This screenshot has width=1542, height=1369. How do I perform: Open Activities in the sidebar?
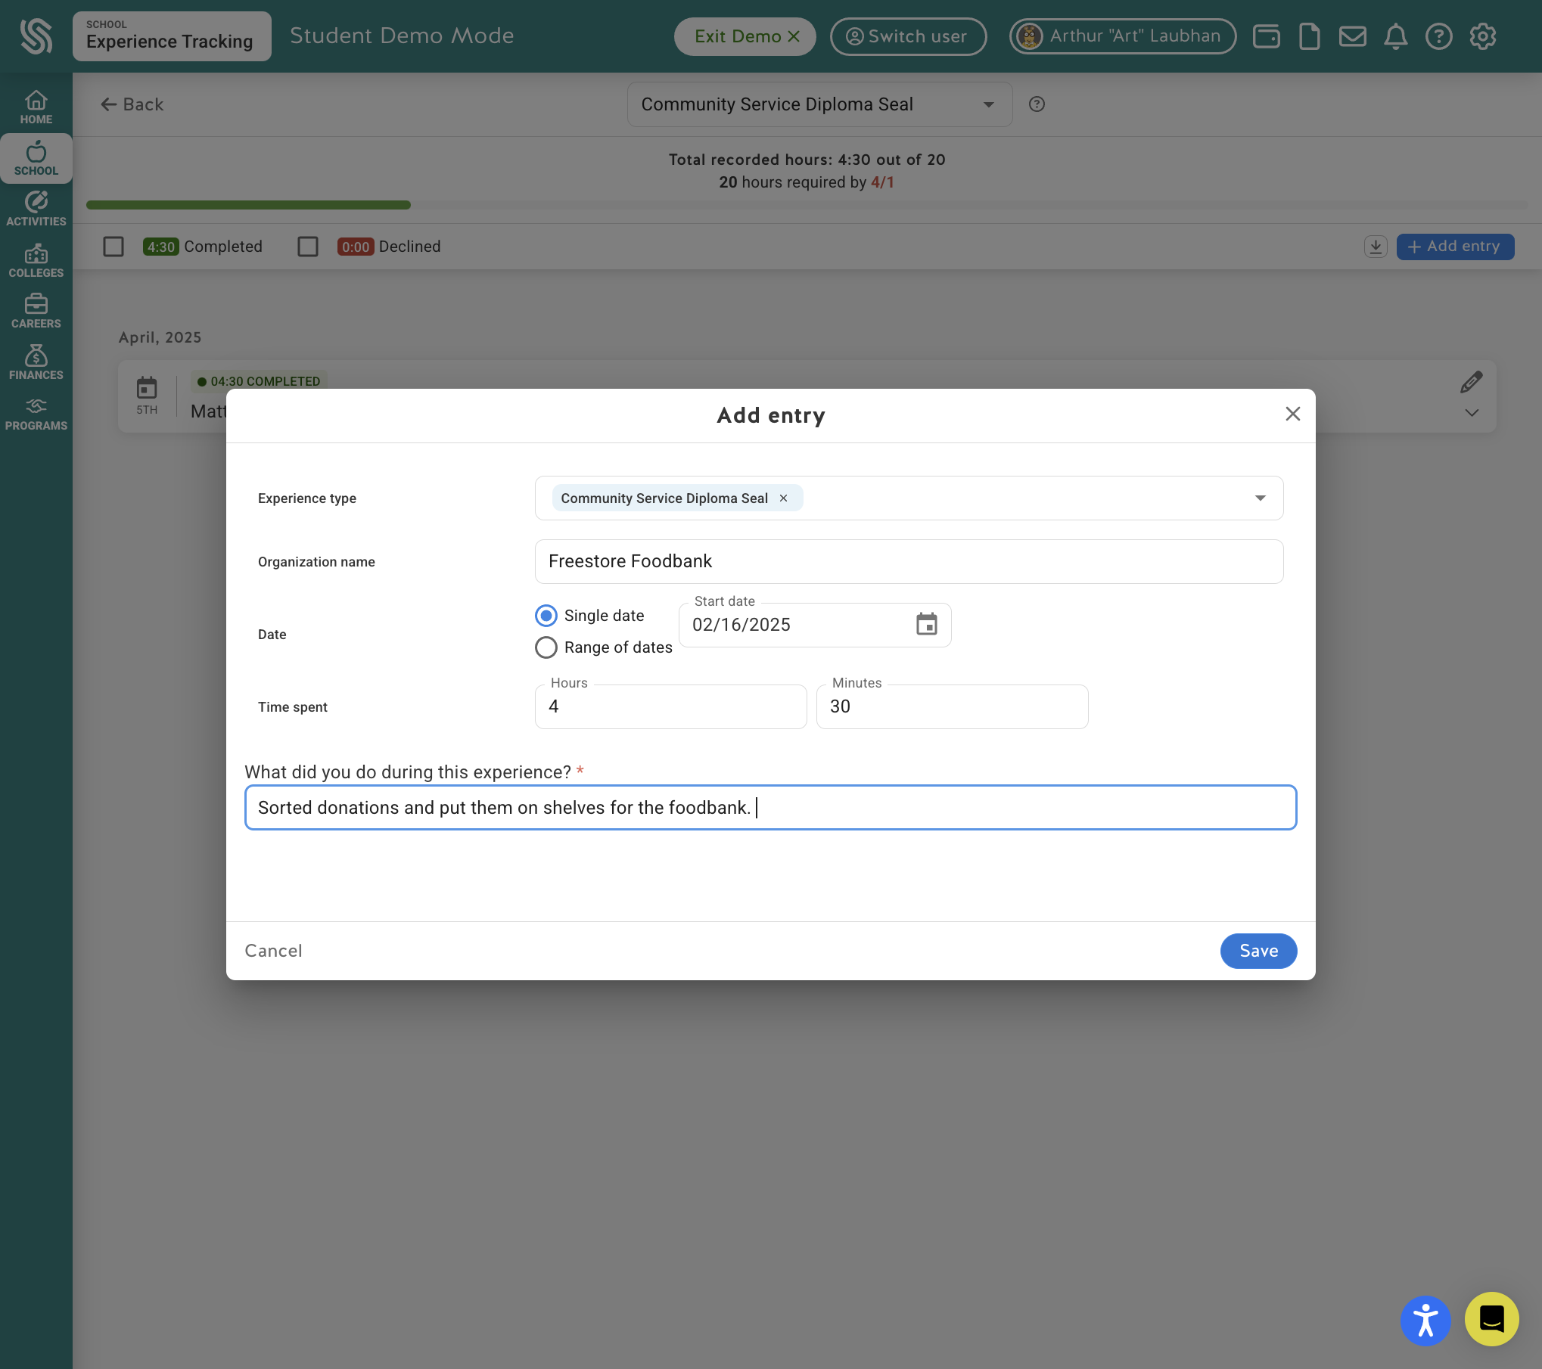[36, 210]
